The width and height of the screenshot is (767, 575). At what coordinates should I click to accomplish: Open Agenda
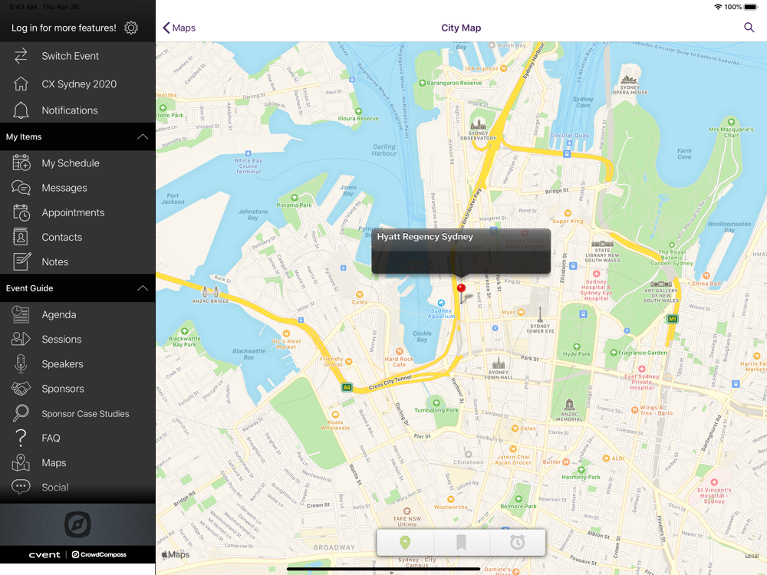tap(77, 314)
